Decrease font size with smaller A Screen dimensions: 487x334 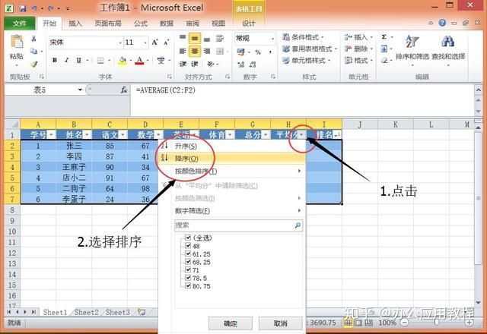point(167,43)
